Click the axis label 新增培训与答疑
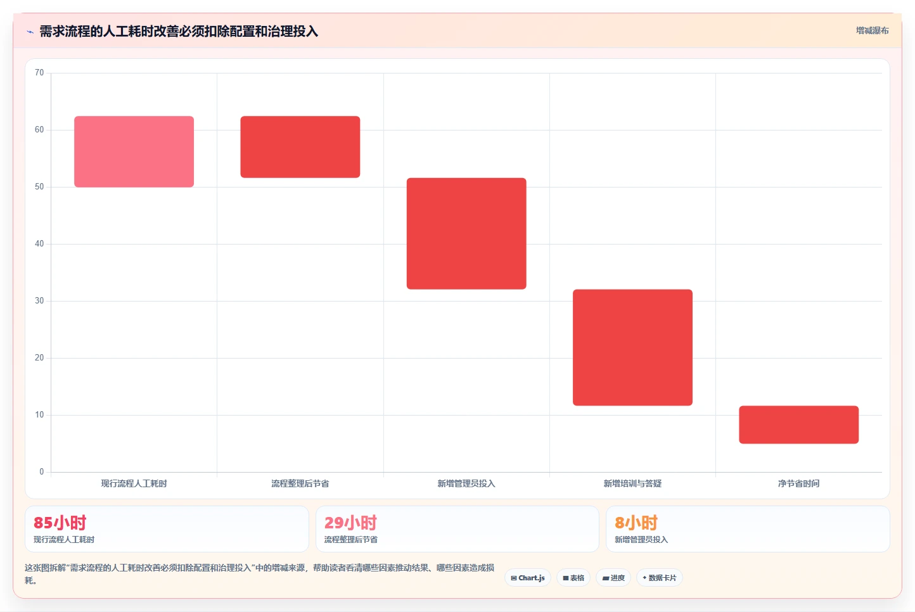 coord(632,483)
